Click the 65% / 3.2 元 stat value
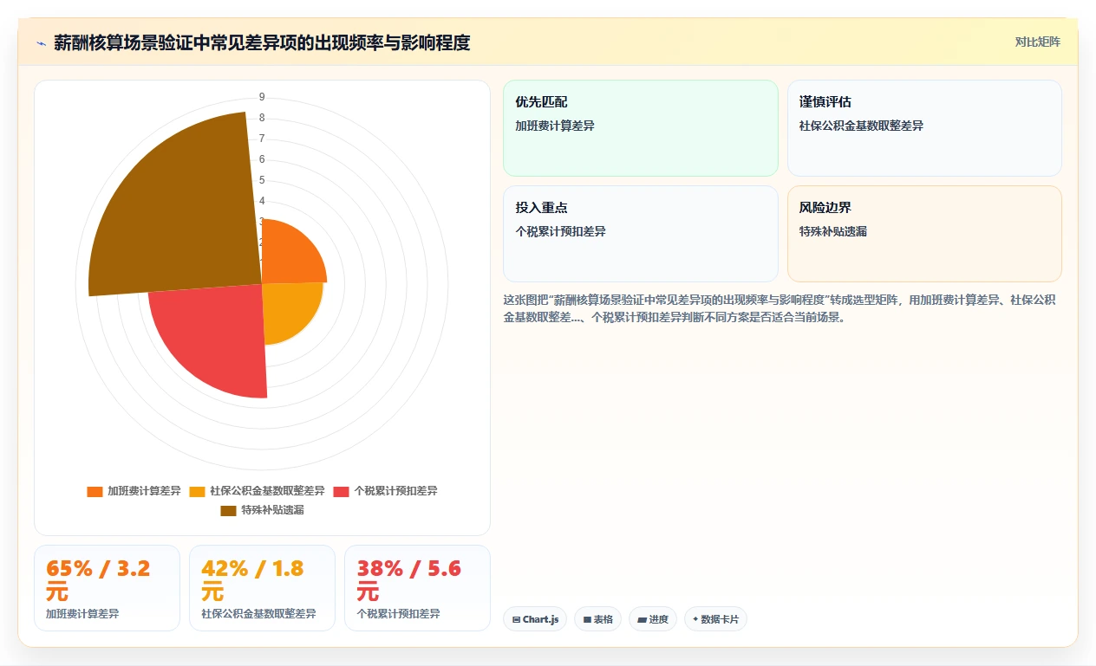The height and width of the screenshot is (666, 1096). 98,580
